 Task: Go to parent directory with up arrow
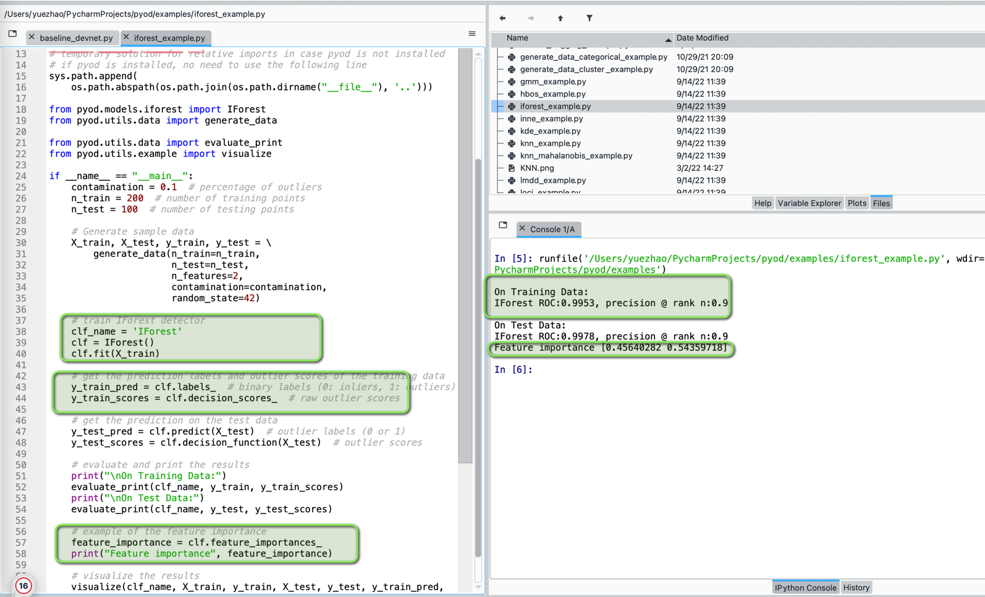tap(560, 19)
